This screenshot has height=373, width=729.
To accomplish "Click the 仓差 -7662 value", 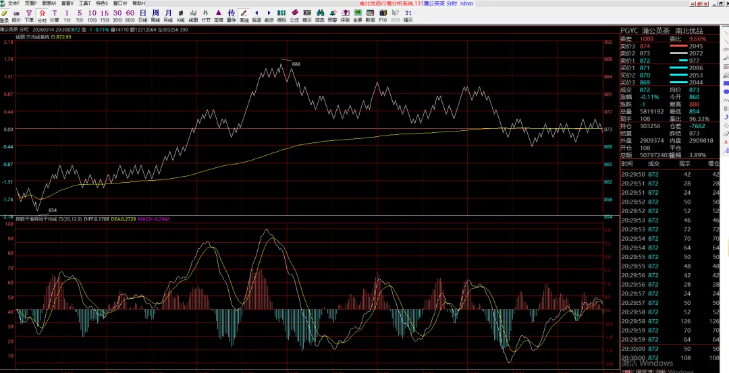I will click(697, 126).
